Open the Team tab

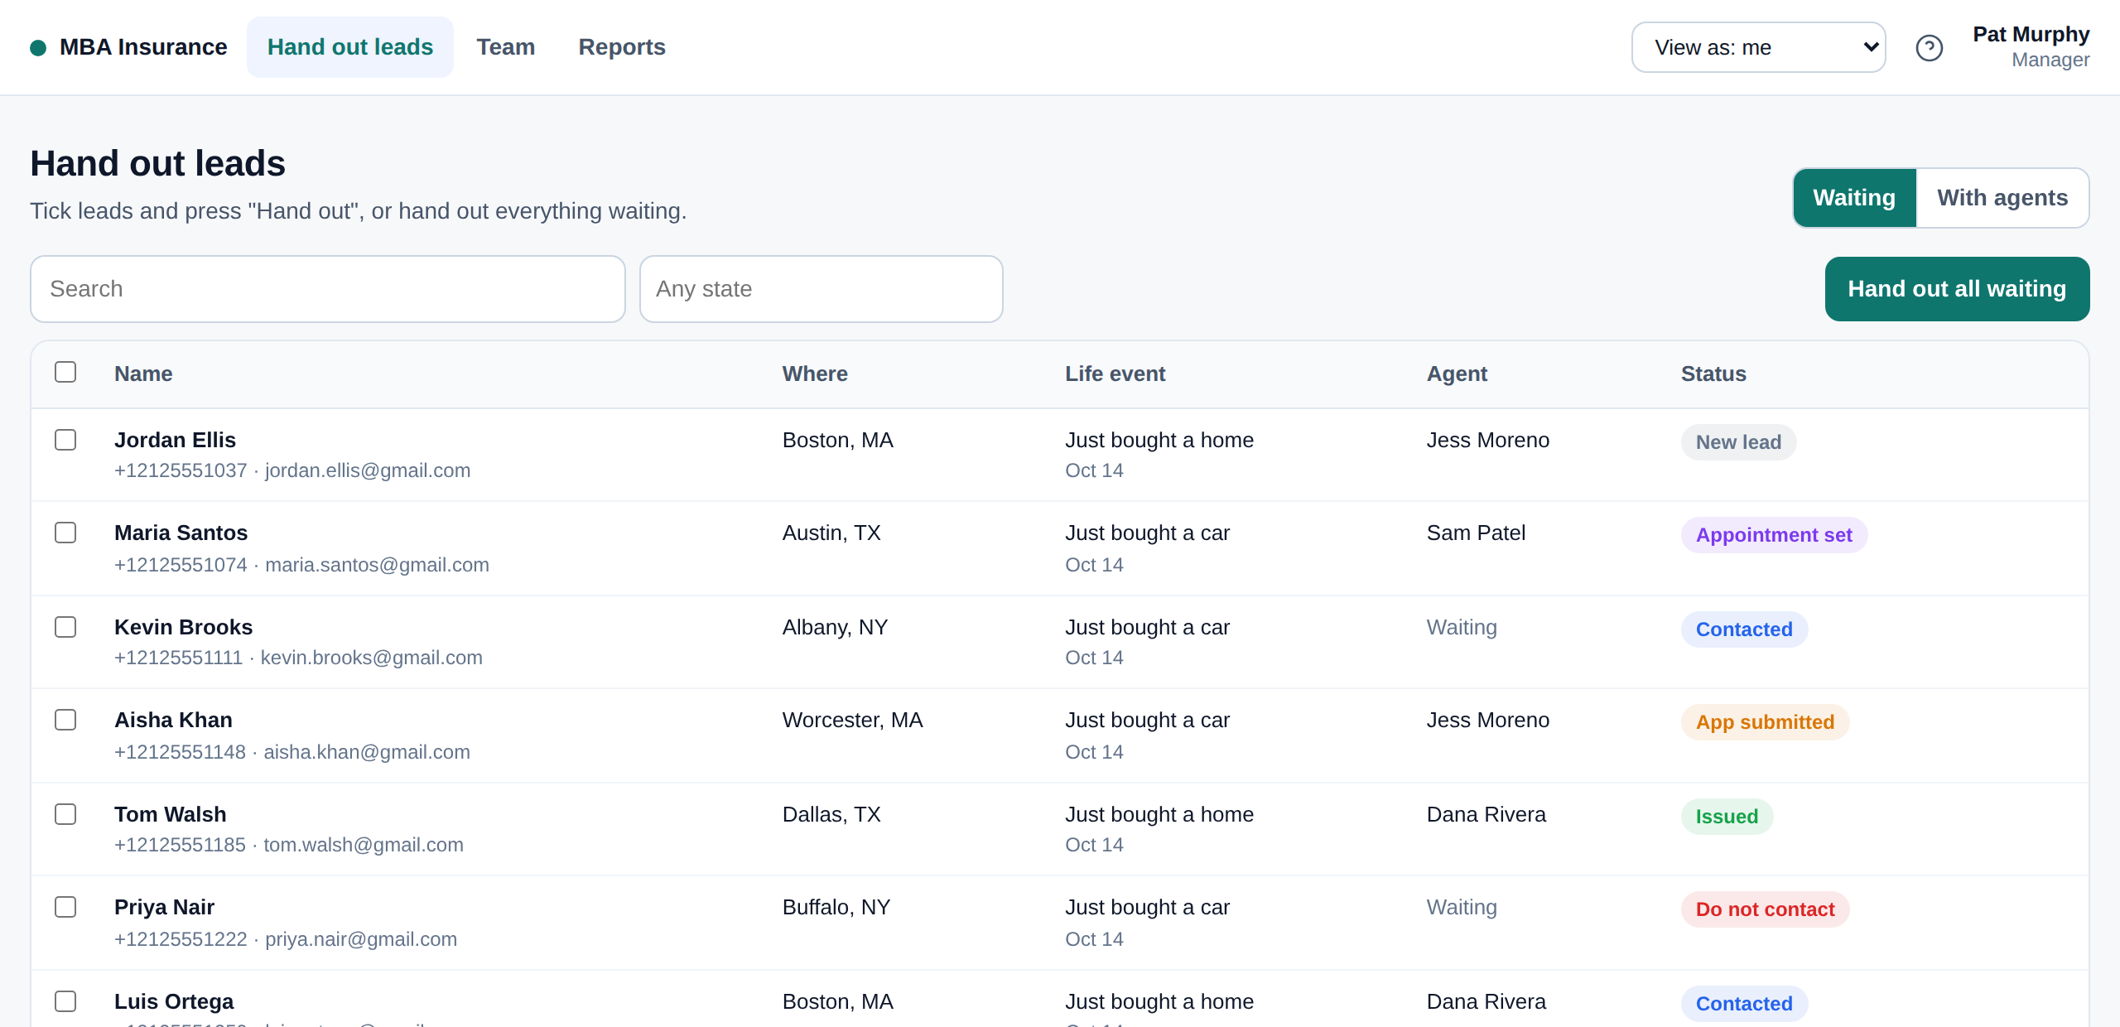[x=506, y=47]
